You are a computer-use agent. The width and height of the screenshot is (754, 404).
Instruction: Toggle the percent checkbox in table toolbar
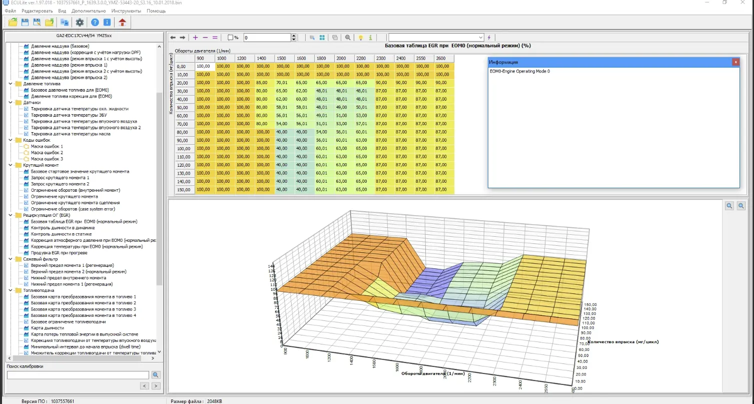coord(231,38)
